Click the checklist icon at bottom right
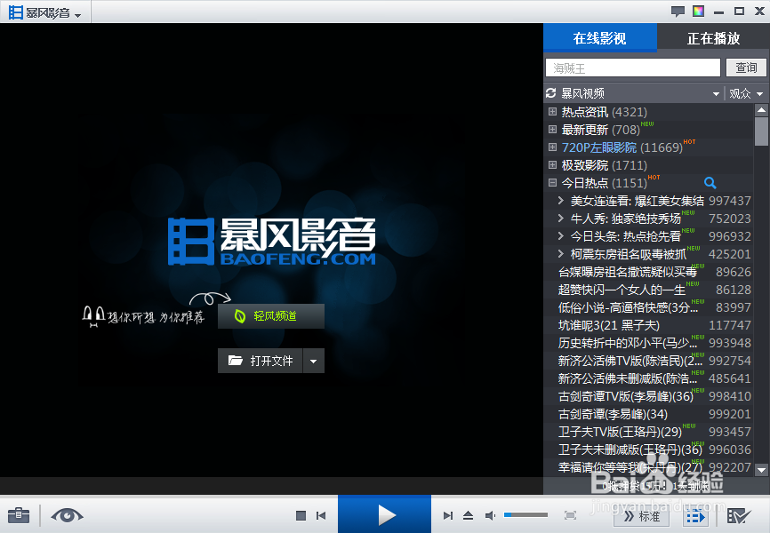Viewport: 770px width, 533px height. (739, 516)
